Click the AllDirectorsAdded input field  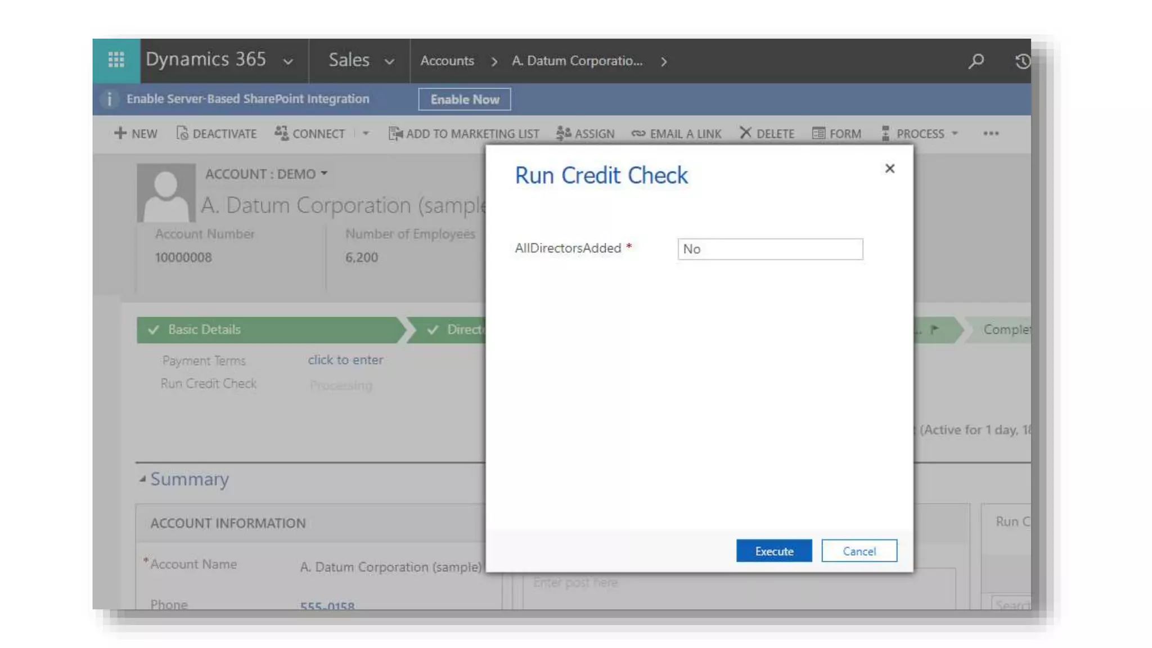pyautogui.click(x=769, y=249)
